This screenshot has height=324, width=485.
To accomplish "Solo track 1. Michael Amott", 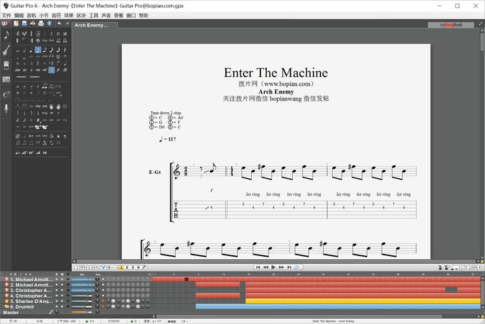I will [x=56, y=279].
